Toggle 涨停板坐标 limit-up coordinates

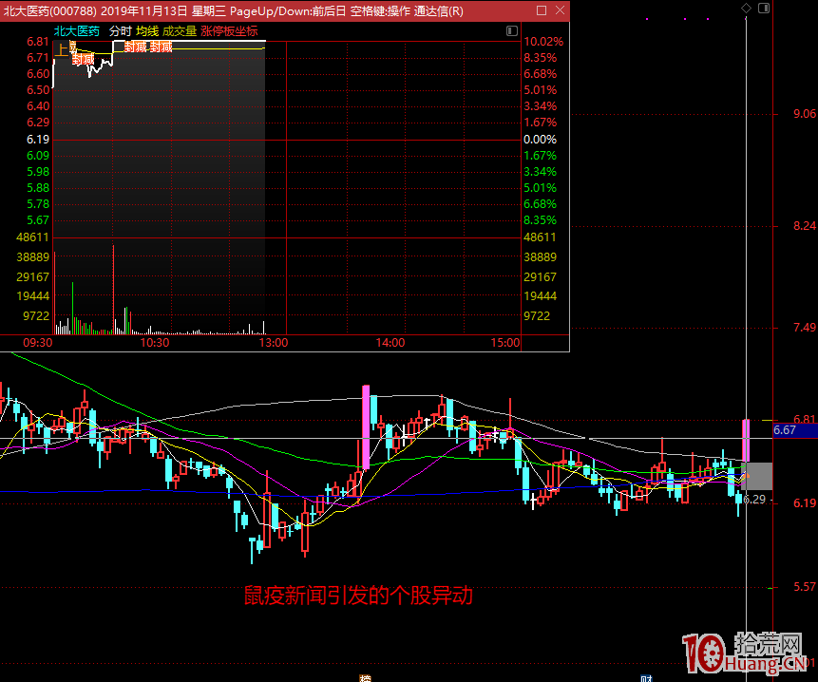pyautogui.click(x=229, y=30)
